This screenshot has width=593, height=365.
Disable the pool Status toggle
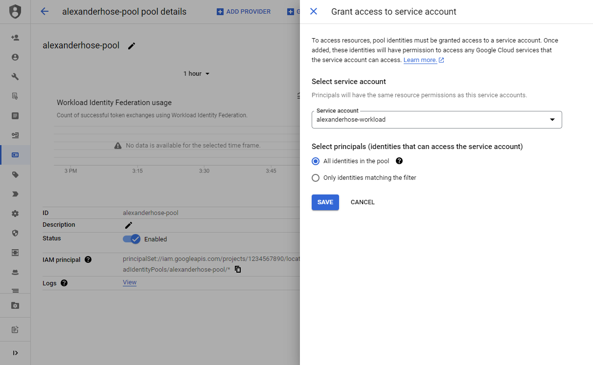click(131, 239)
